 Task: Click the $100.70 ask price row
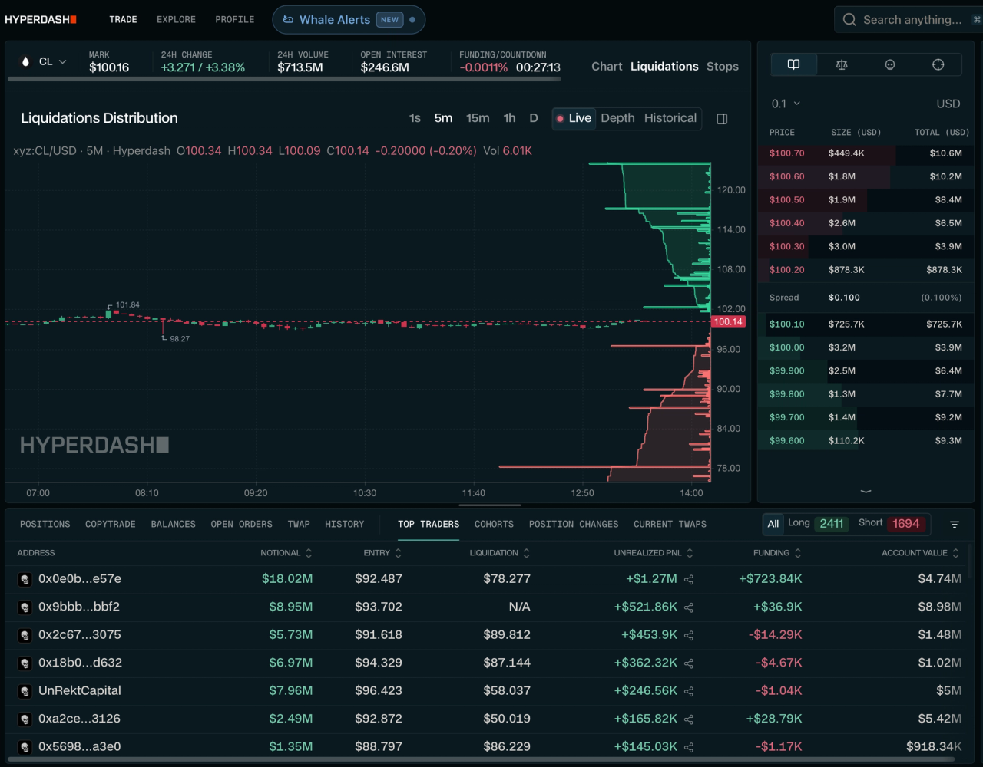[866, 153]
